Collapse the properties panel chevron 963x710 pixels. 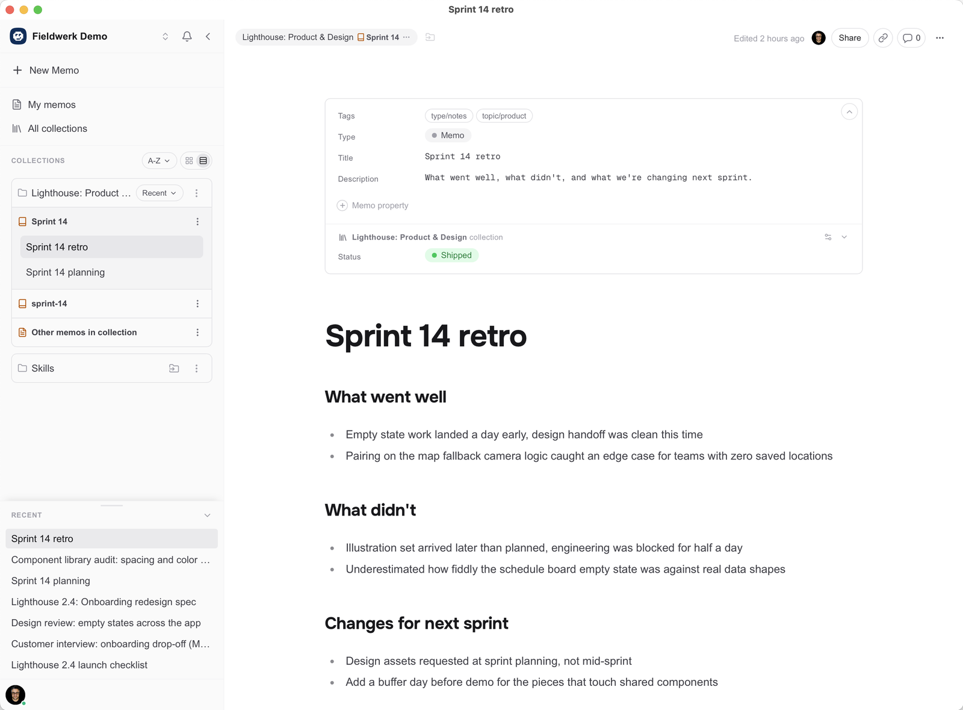coord(849,112)
